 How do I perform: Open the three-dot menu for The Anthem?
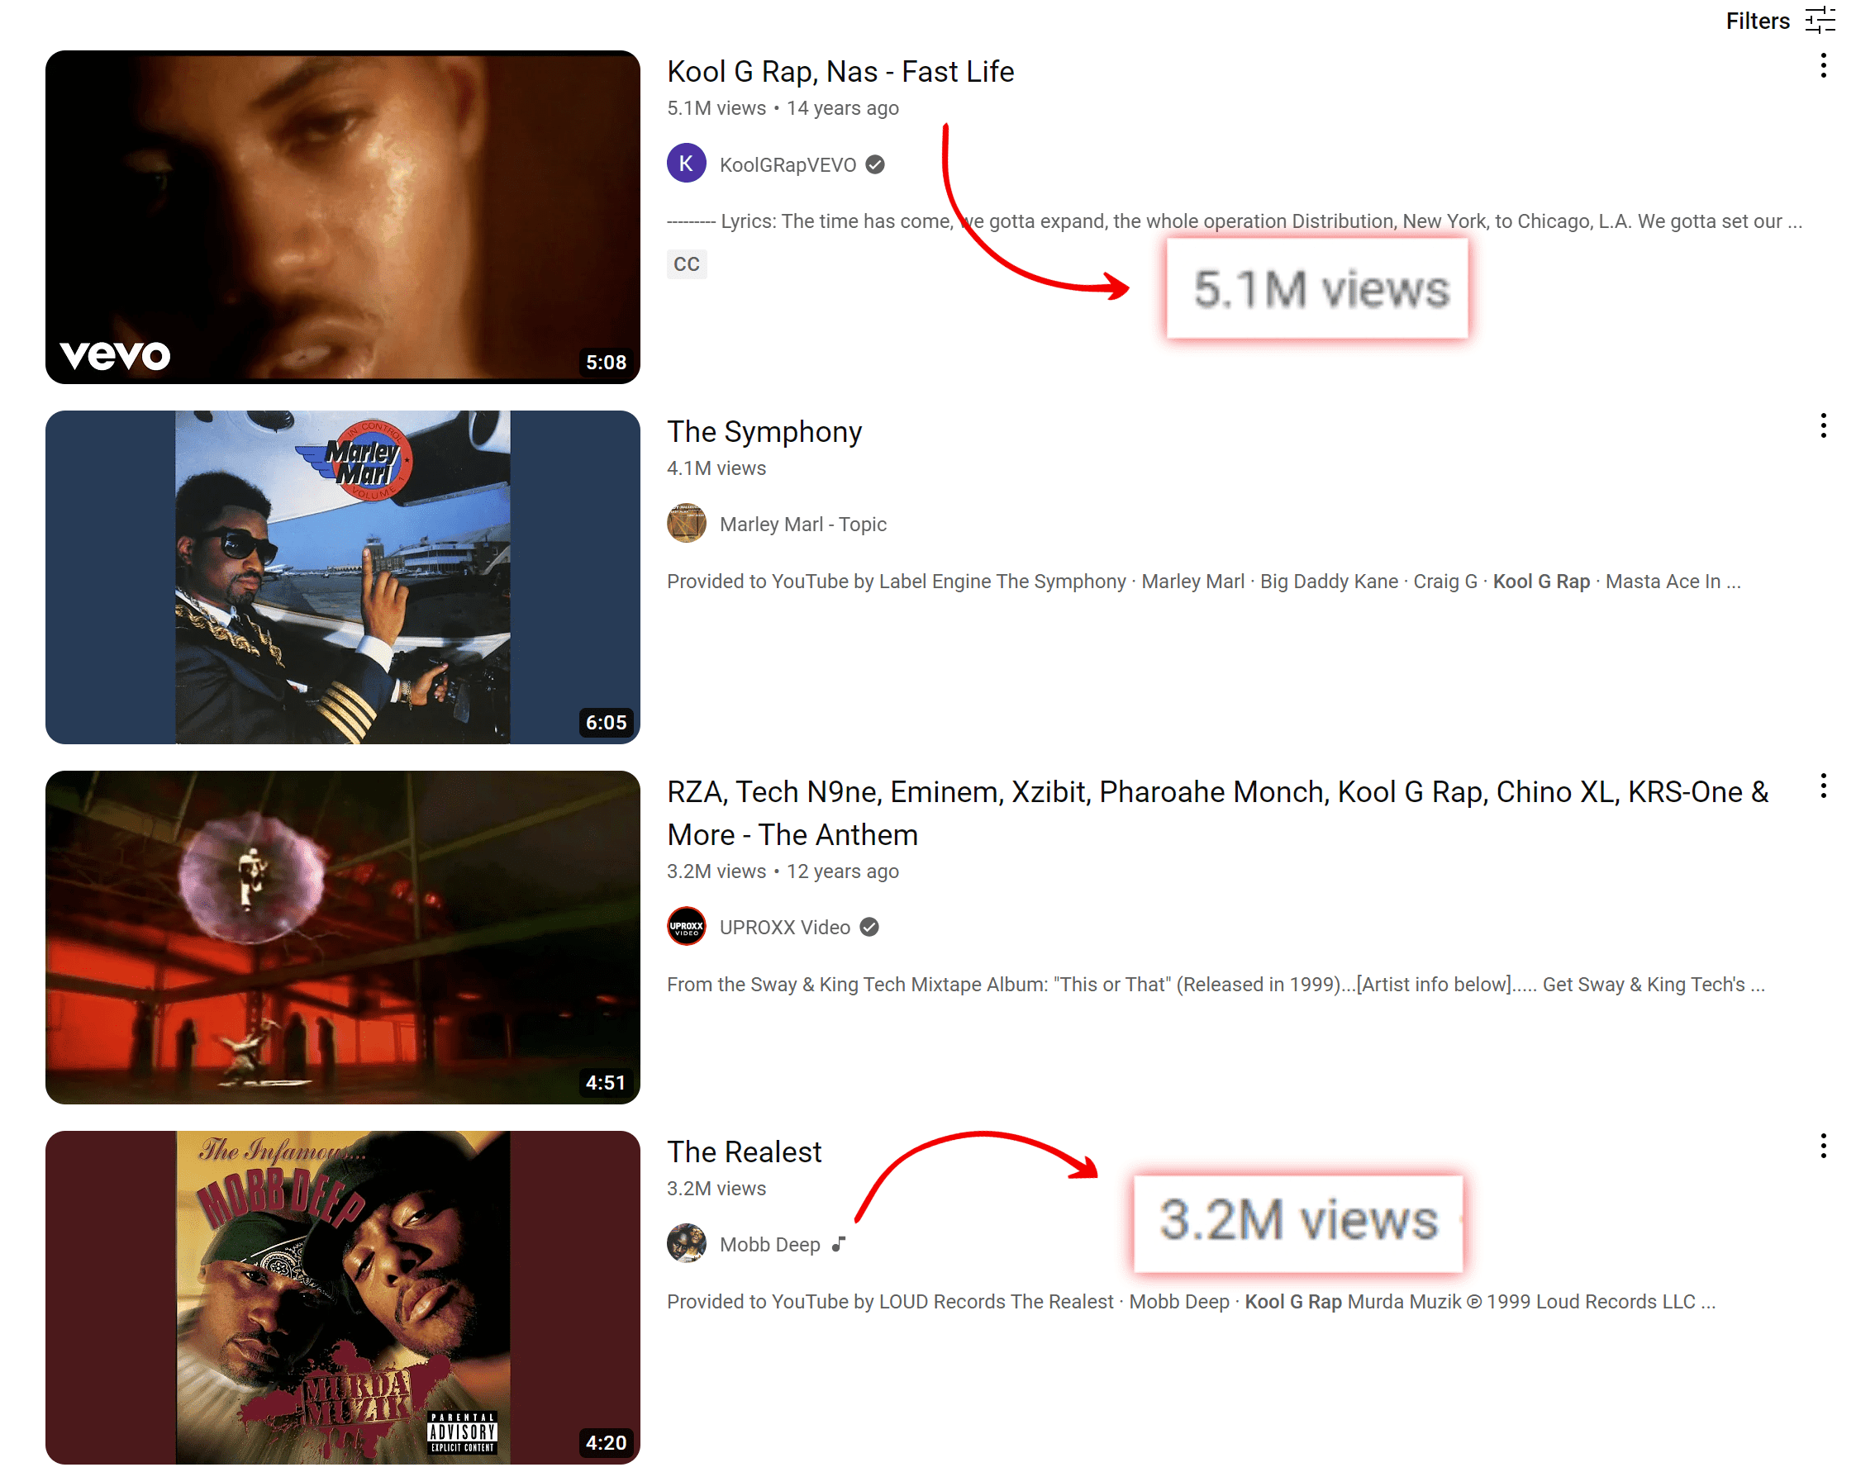click(x=1822, y=786)
